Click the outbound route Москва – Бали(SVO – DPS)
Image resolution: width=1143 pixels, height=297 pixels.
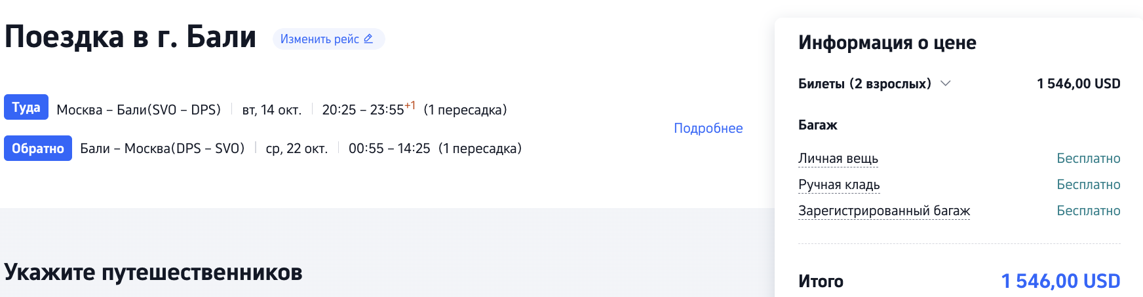138,110
